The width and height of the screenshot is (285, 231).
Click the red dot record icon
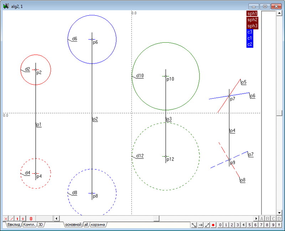213,225
